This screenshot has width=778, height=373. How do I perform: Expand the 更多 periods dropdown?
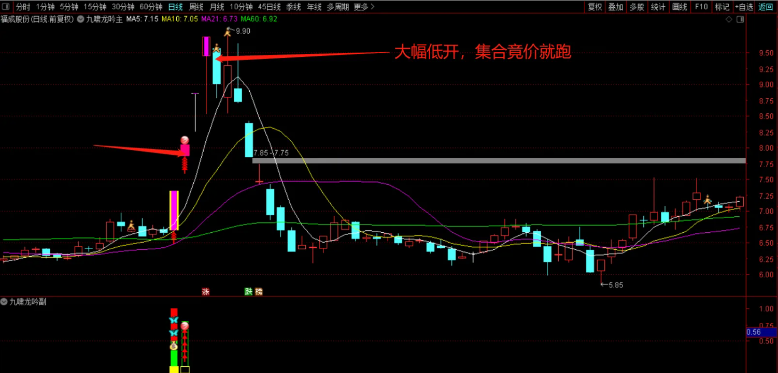(361, 7)
